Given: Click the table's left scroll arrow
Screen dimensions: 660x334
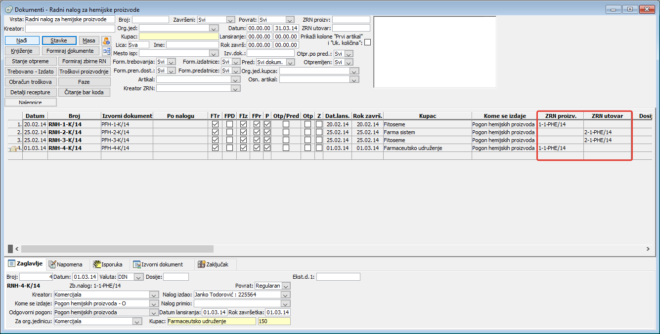Looking at the screenshot, I should pyautogui.click(x=17, y=249).
